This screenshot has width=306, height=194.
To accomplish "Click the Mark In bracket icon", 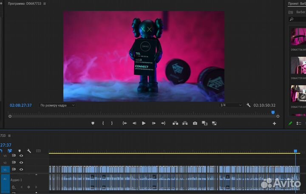I will [103, 124].
